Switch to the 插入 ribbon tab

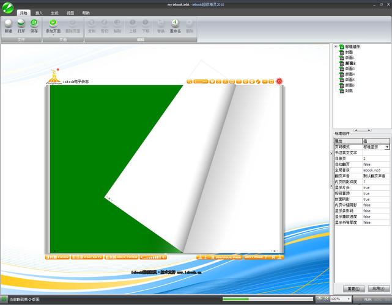coord(39,12)
